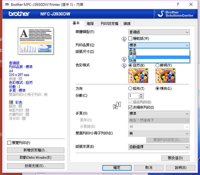Open the 紙張來源 dropdown showing 自動選擇
The width and height of the screenshot is (200, 175).
pyautogui.click(x=159, y=147)
